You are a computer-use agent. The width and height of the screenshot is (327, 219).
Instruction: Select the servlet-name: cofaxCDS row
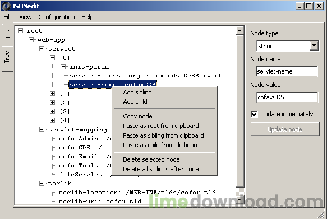[113, 84]
